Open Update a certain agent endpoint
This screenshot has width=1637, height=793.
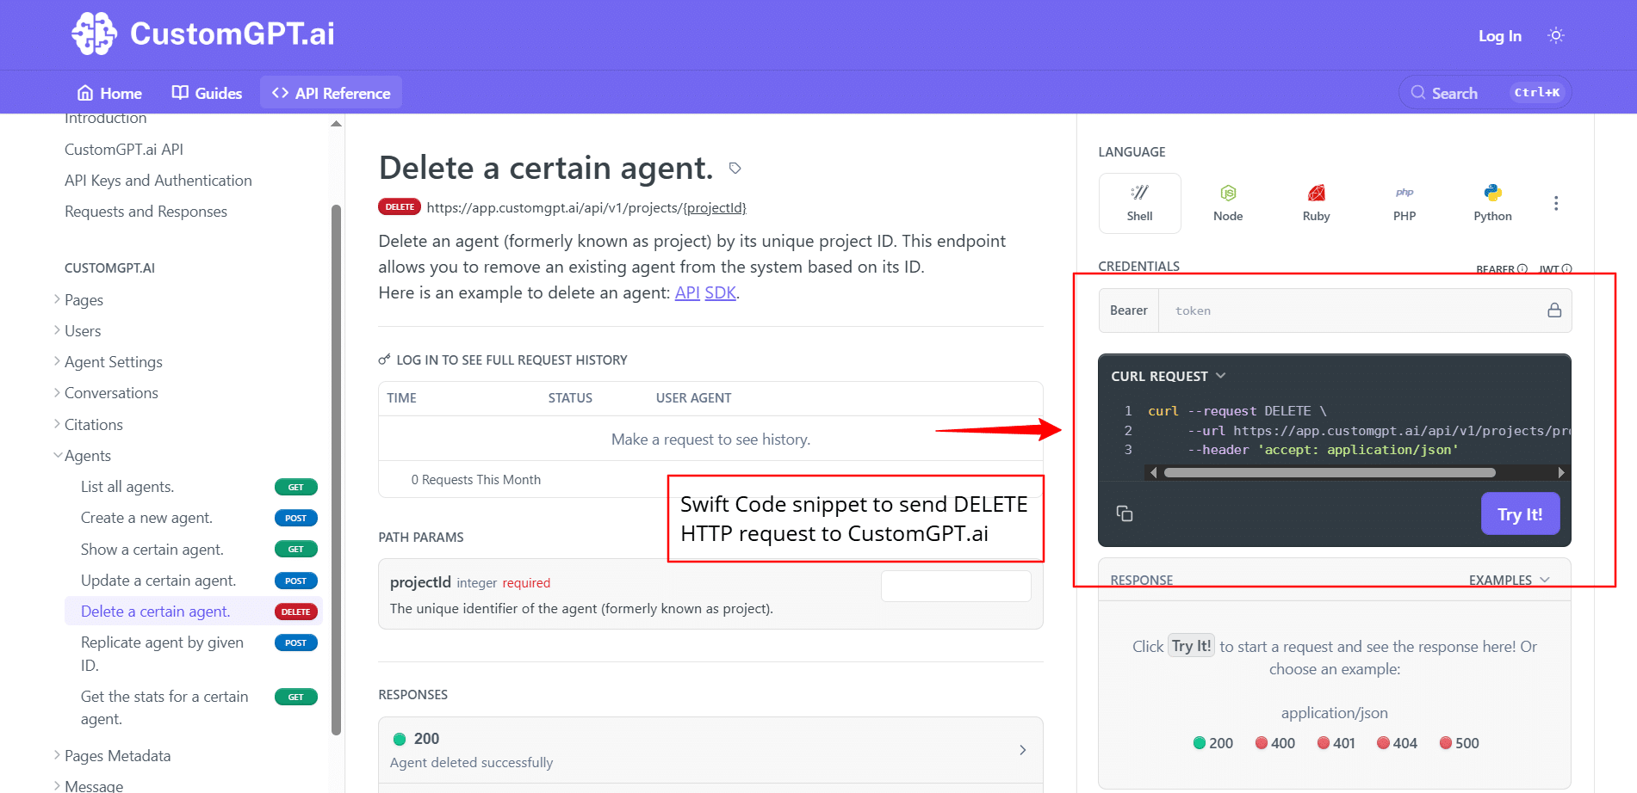point(158,581)
